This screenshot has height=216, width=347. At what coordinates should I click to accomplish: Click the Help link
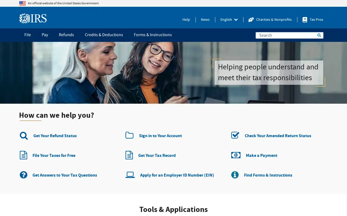tap(186, 20)
